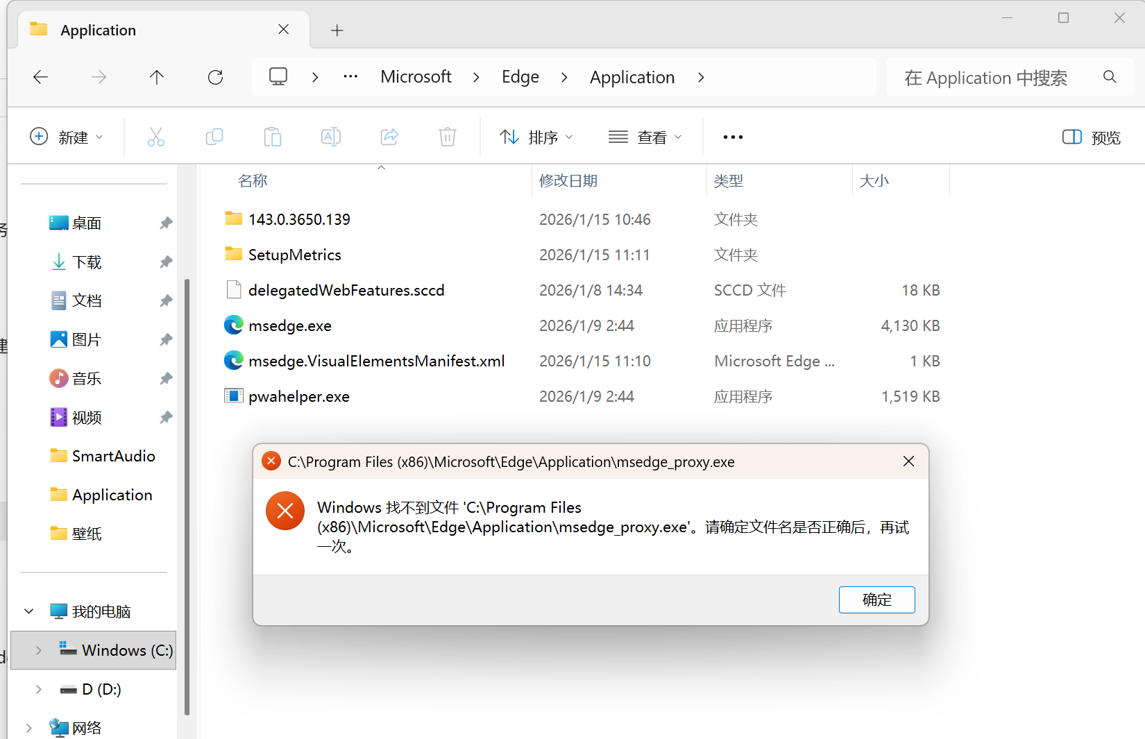This screenshot has width=1145, height=739.
Task: Navigate up one folder level
Action: 157,77
